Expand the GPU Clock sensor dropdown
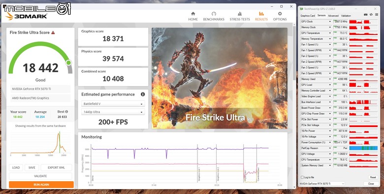This screenshot has height=194, width=384. tap(330, 22)
